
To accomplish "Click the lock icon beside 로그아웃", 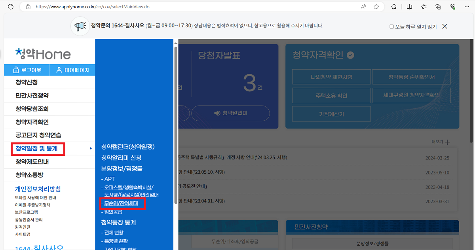I will pyautogui.click(x=16, y=70).
